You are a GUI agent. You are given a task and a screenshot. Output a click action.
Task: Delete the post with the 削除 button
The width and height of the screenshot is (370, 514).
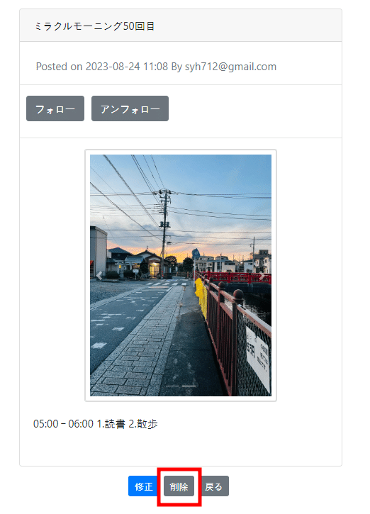[179, 486]
